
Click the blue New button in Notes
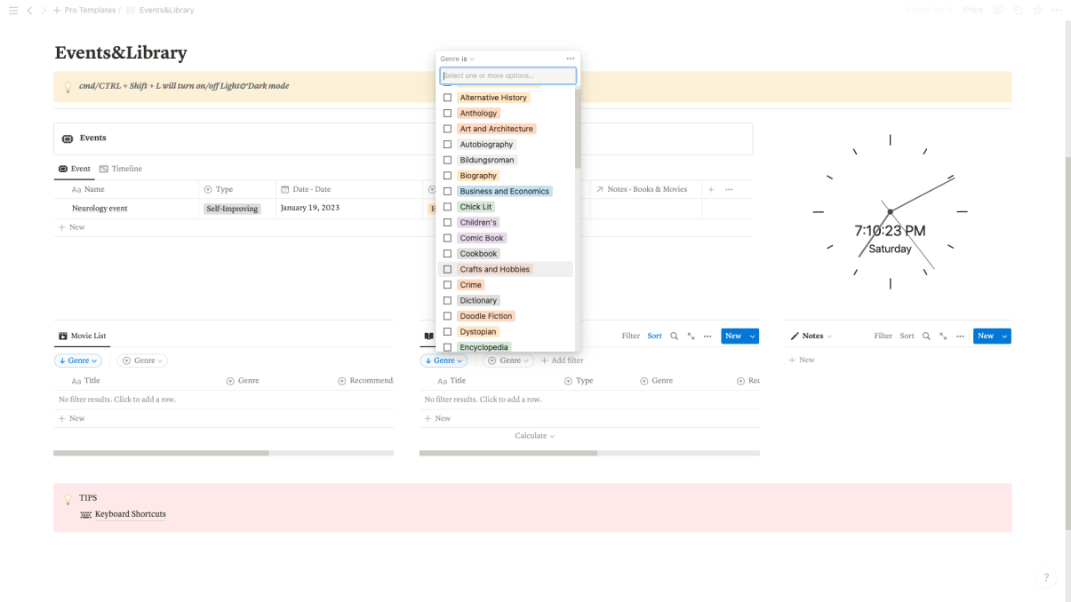pos(986,336)
